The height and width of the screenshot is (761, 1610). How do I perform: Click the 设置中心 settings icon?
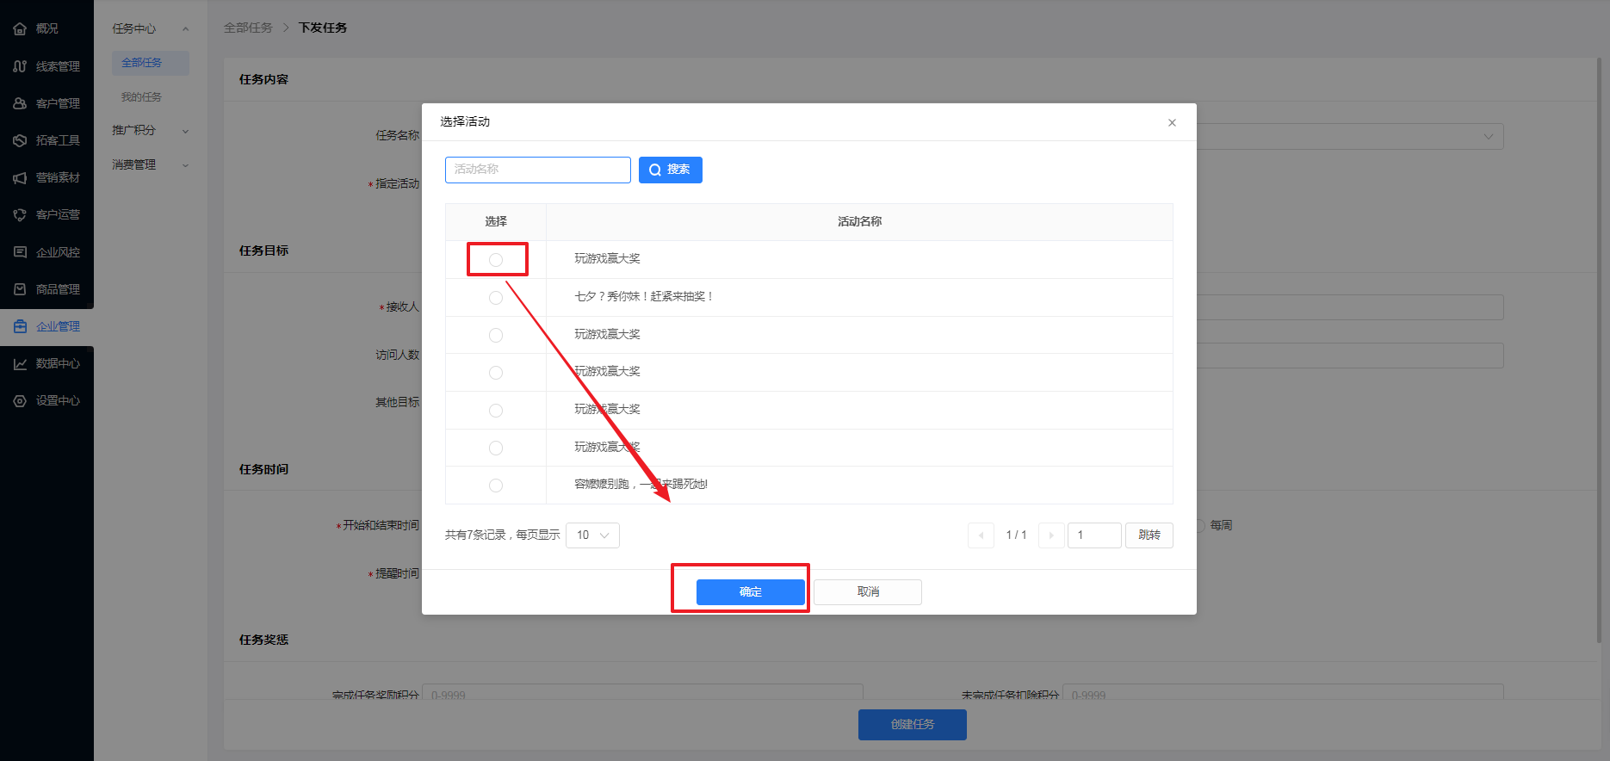pos(20,401)
